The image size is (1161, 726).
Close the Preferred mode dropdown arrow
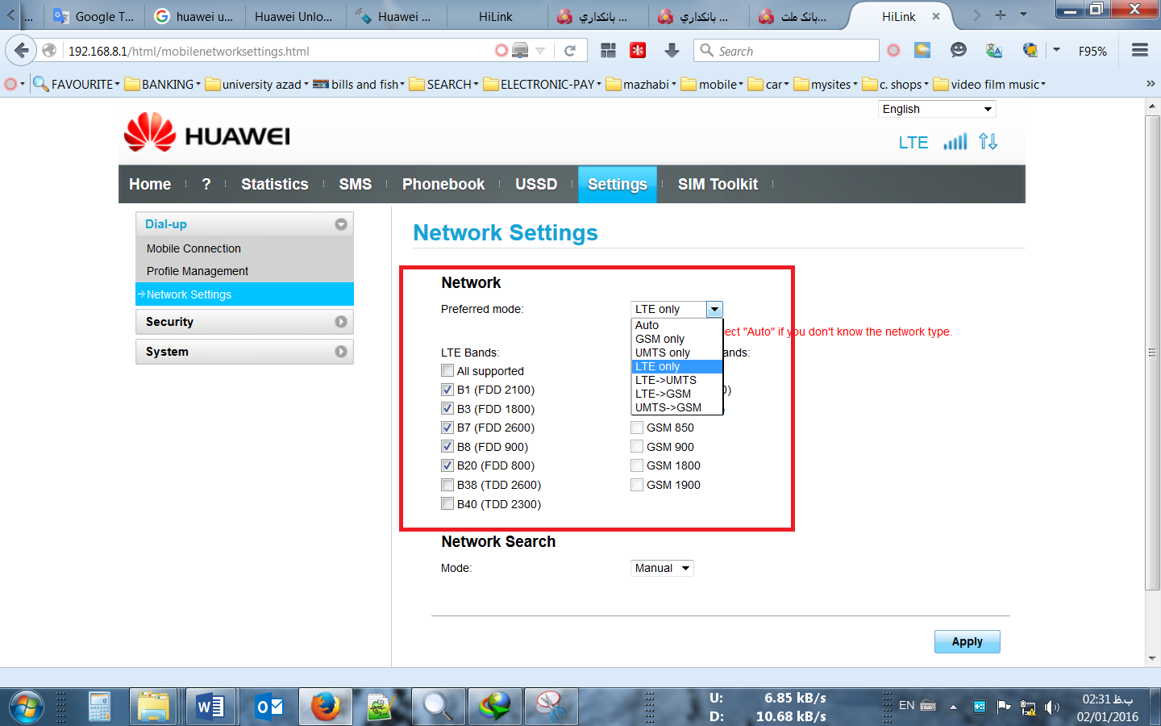coord(714,309)
